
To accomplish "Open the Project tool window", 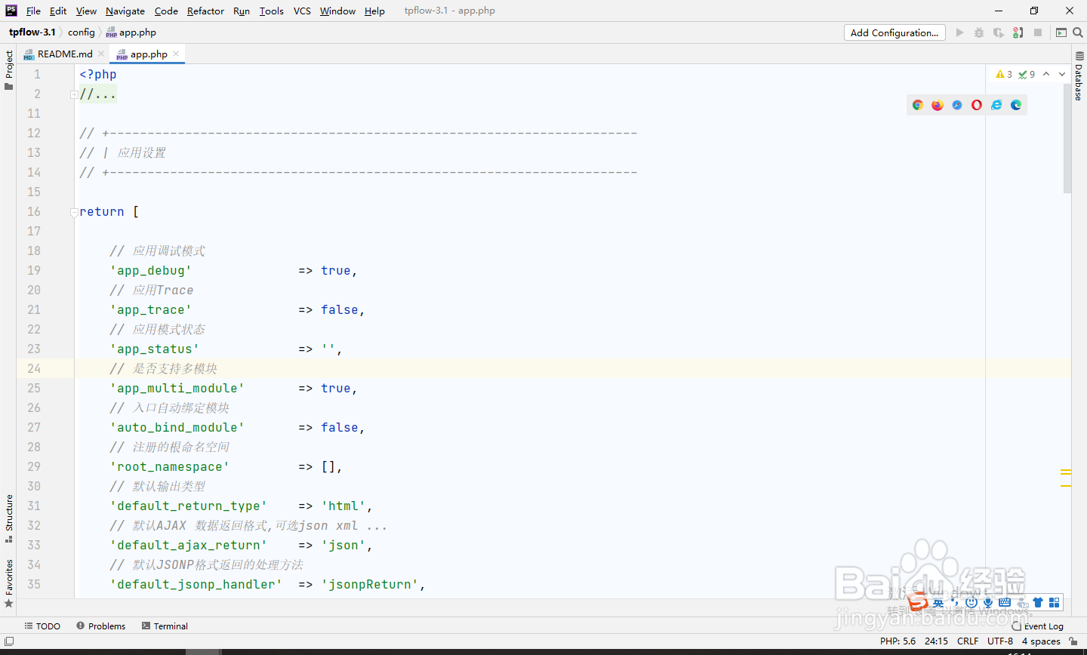I will click(9, 70).
